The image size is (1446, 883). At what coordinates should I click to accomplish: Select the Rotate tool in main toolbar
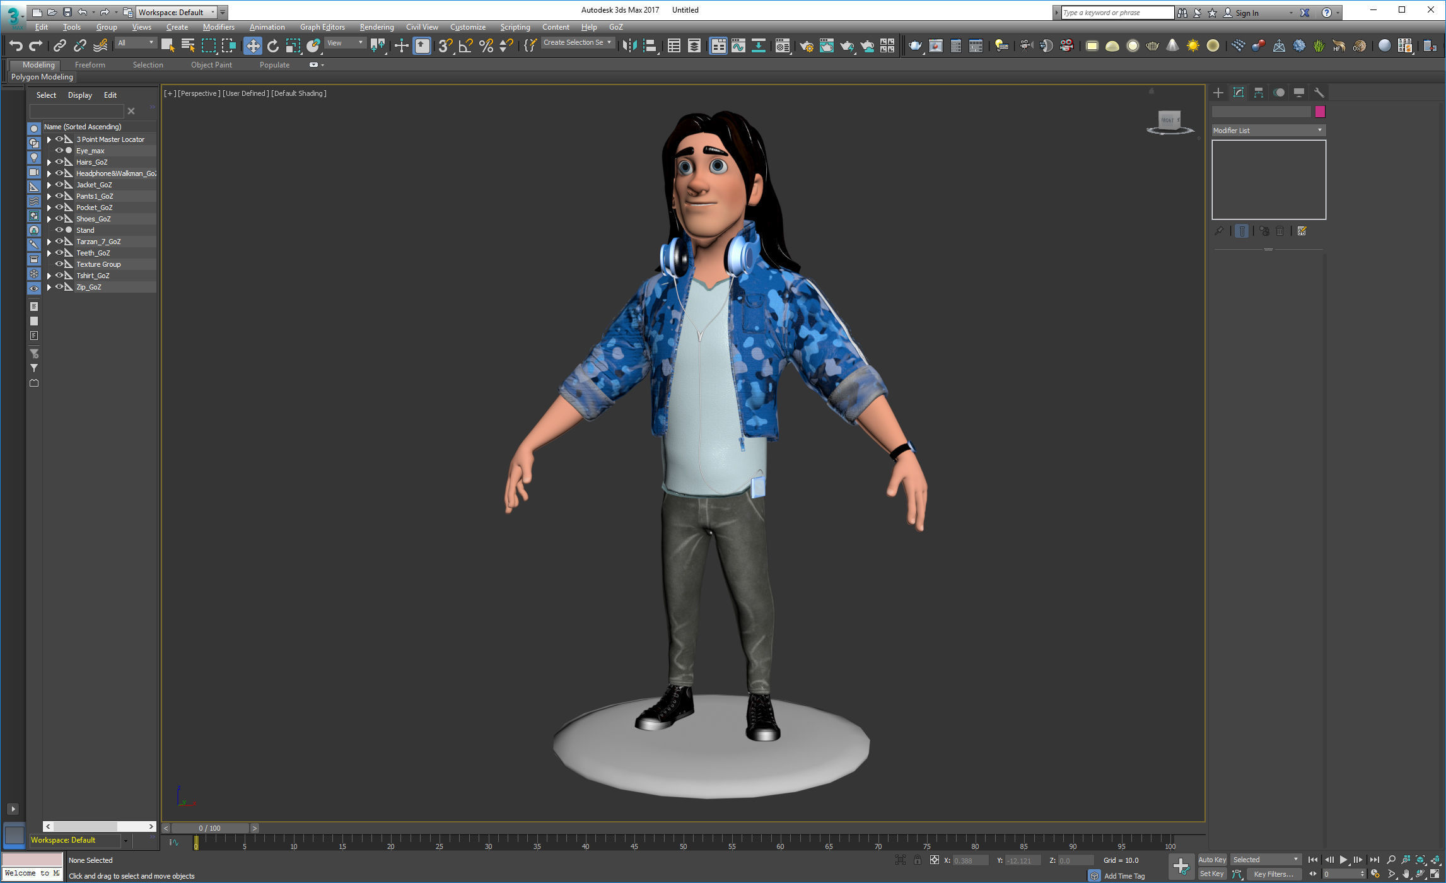273,45
